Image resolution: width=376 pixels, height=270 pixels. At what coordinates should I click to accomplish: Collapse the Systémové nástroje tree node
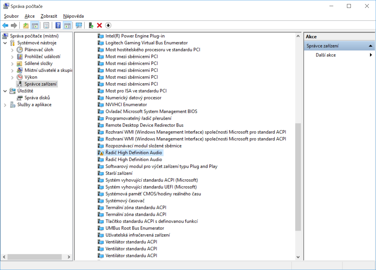5,43
